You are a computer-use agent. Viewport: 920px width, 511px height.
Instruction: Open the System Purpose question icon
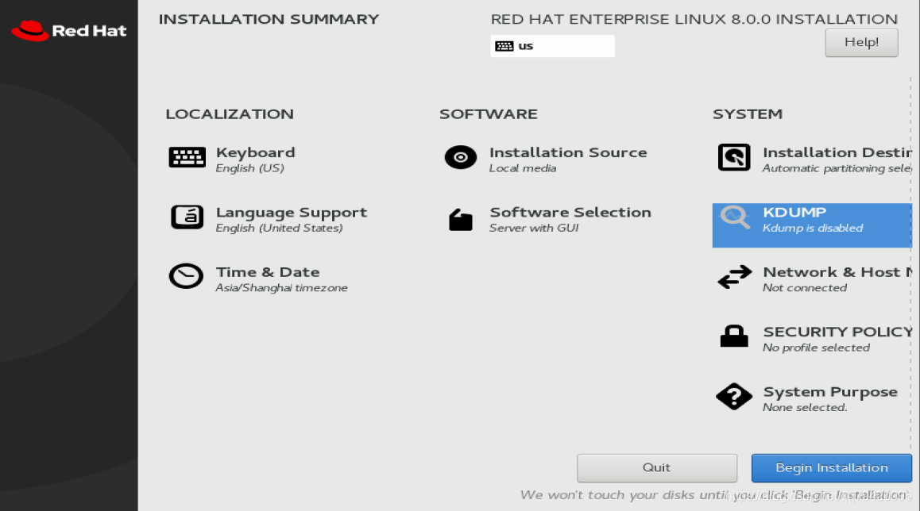(734, 396)
